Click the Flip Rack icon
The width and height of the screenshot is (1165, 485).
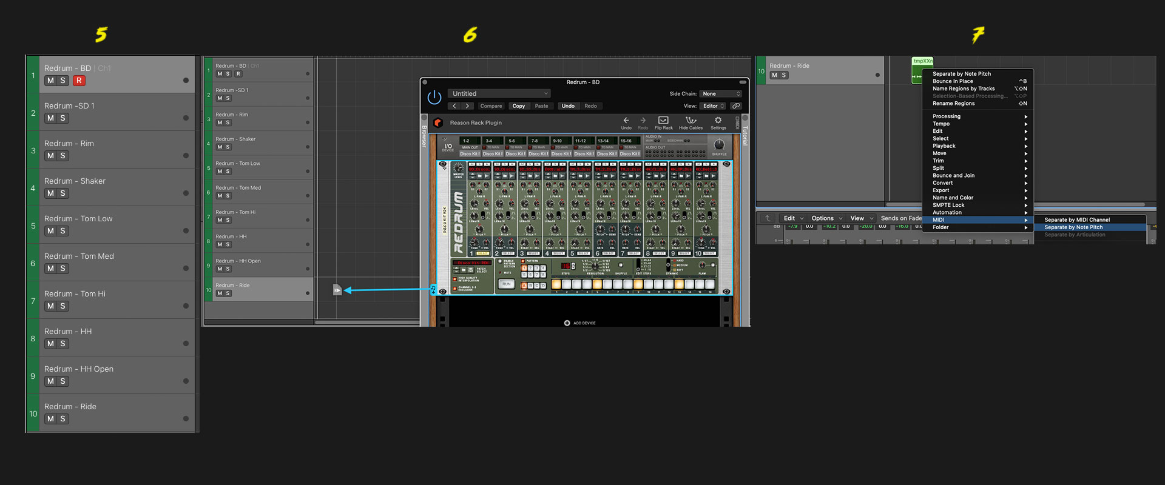tap(663, 121)
